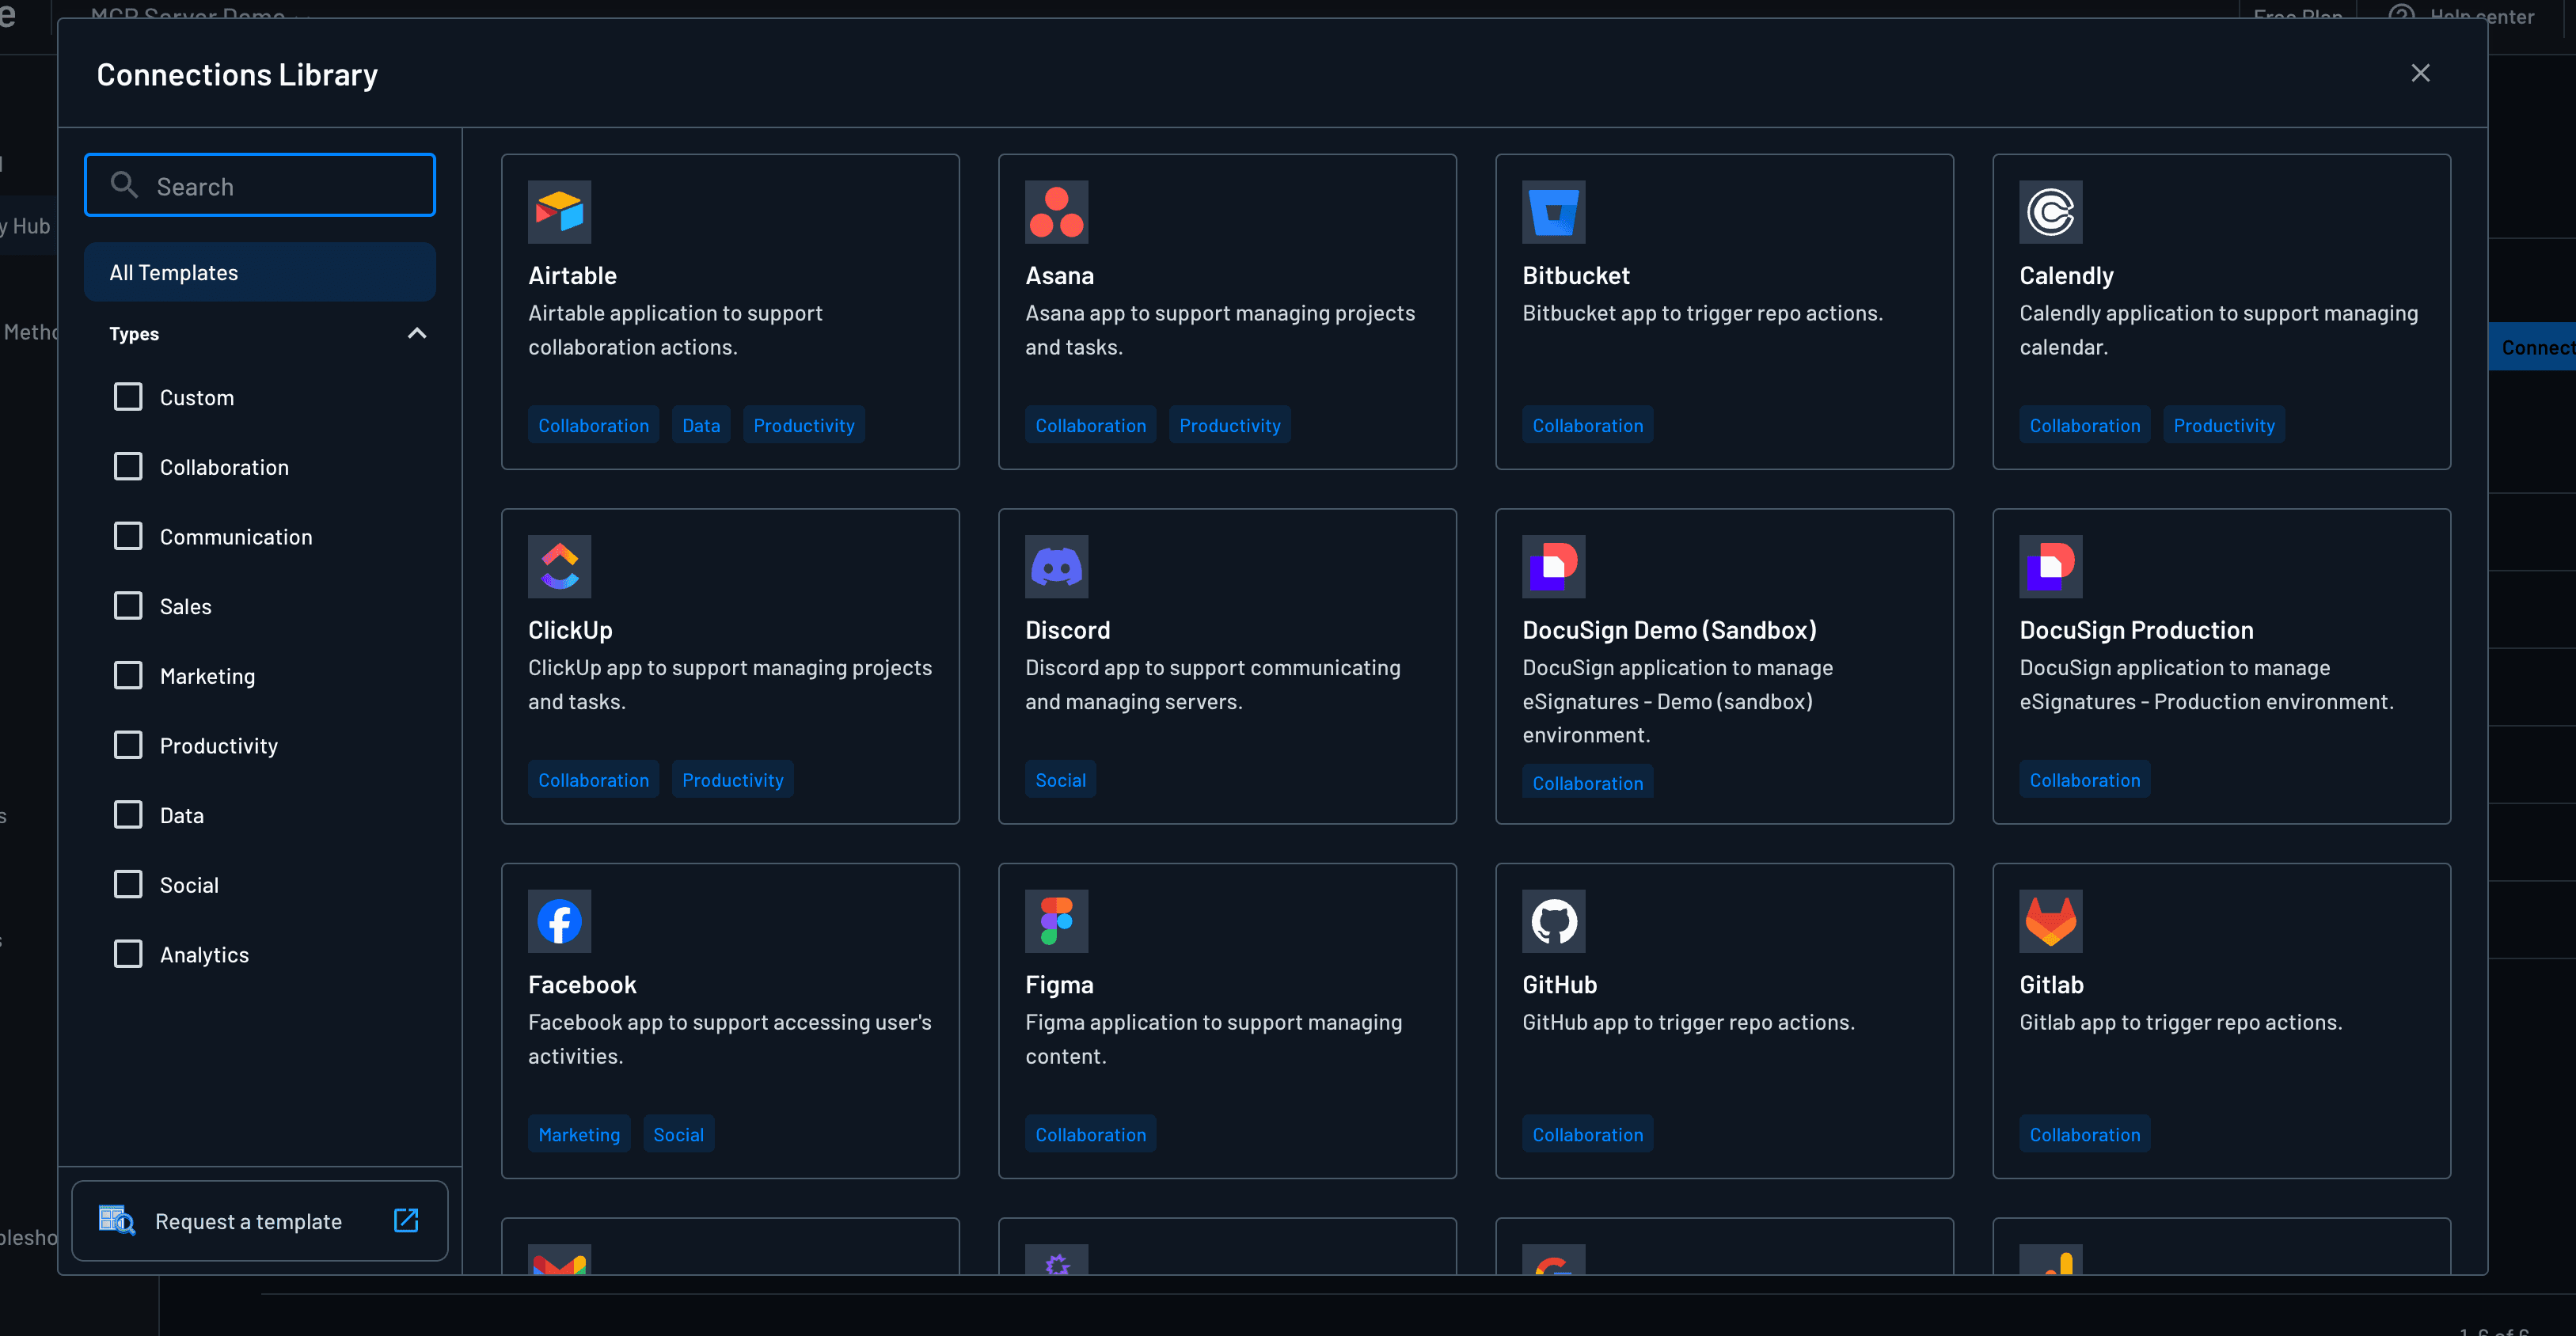The width and height of the screenshot is (2576, 1336).
Task: Select the Marketing type checkbox
Action: tap(128, 676)
